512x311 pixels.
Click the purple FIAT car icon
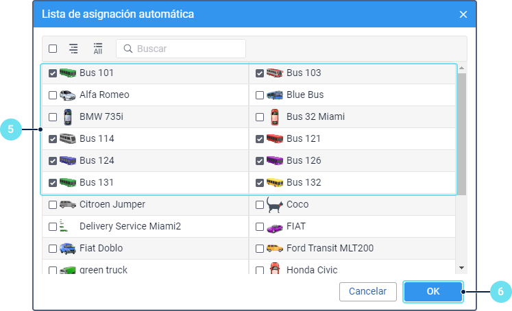[274, 226]
